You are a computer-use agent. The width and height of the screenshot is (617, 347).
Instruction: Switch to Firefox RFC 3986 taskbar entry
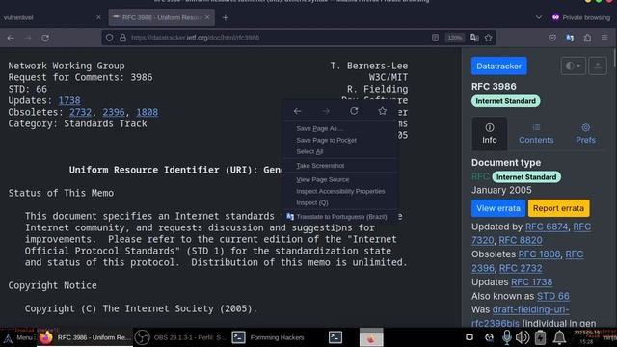[85, 337]
